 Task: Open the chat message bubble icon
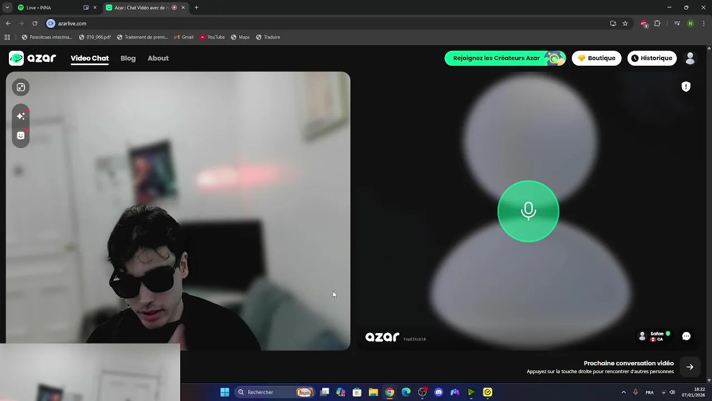click(x=686, y=336)
